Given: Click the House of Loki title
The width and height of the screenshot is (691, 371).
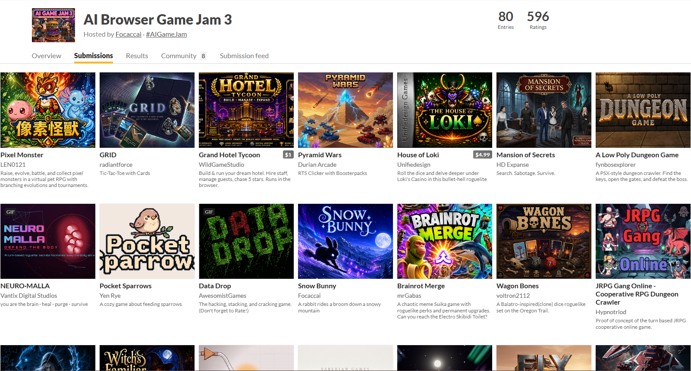Looking at the screenshot, I should 418,155.
